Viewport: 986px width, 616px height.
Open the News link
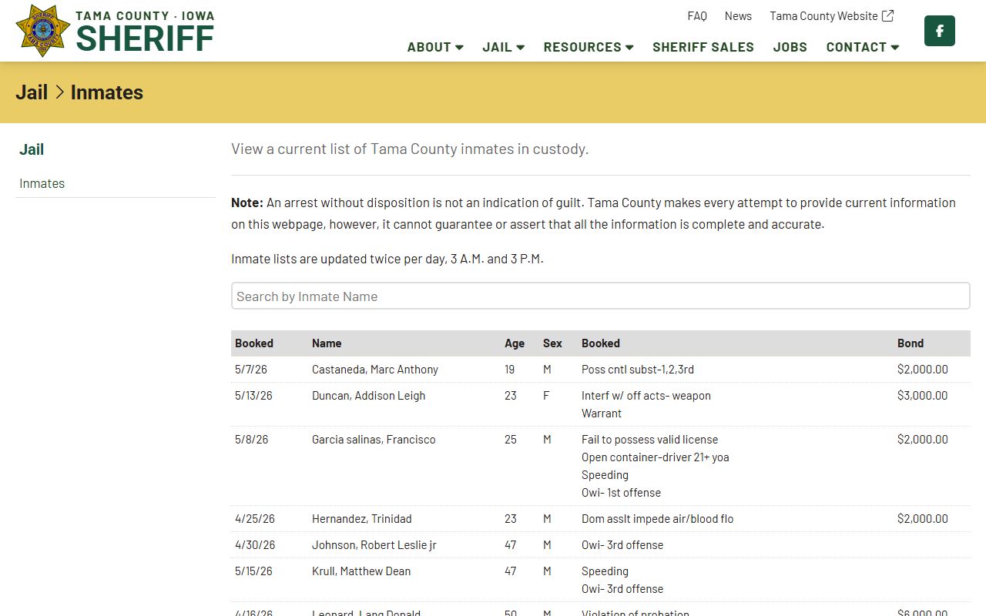[738, 15]
